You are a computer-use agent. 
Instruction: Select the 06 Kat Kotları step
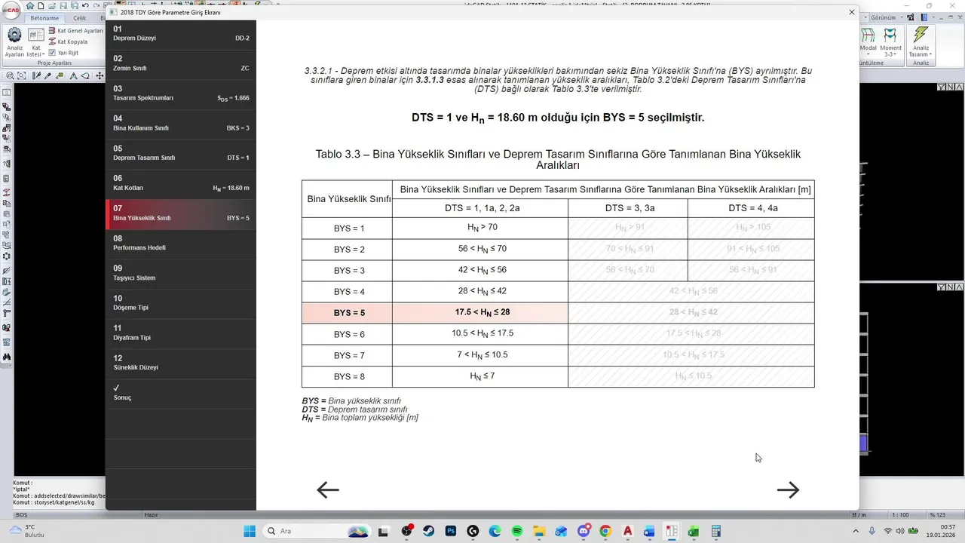click(x=181, y=184)
